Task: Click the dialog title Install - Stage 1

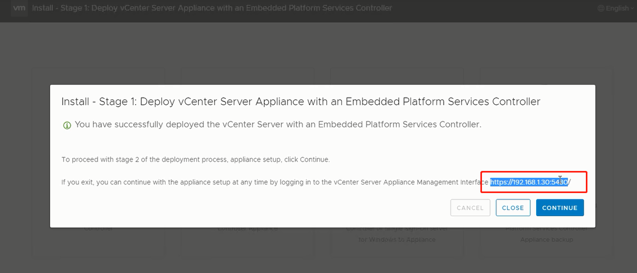Action: point(301,102)
